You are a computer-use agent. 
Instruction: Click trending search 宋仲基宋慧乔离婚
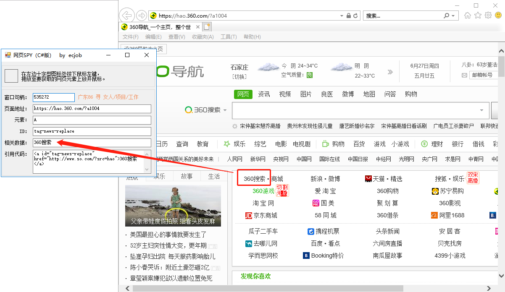pos(260,126)
